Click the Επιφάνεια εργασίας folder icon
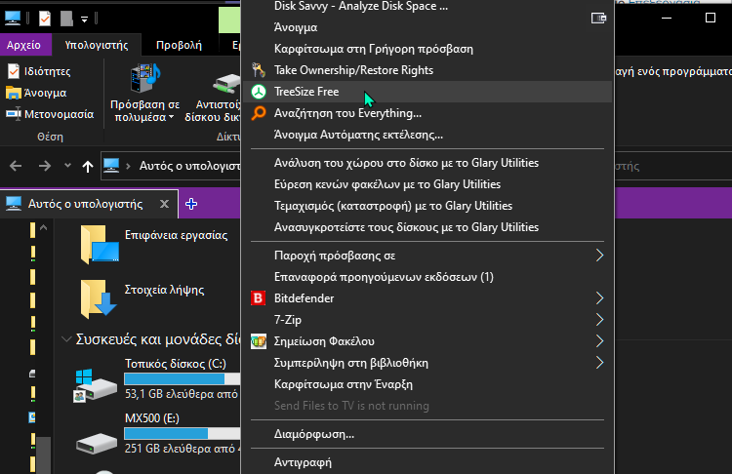The image size is (732, 474). coord(100,245)
